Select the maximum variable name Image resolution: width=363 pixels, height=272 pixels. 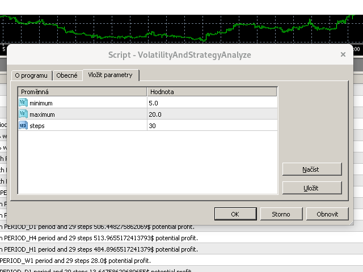tap(42, 114)
